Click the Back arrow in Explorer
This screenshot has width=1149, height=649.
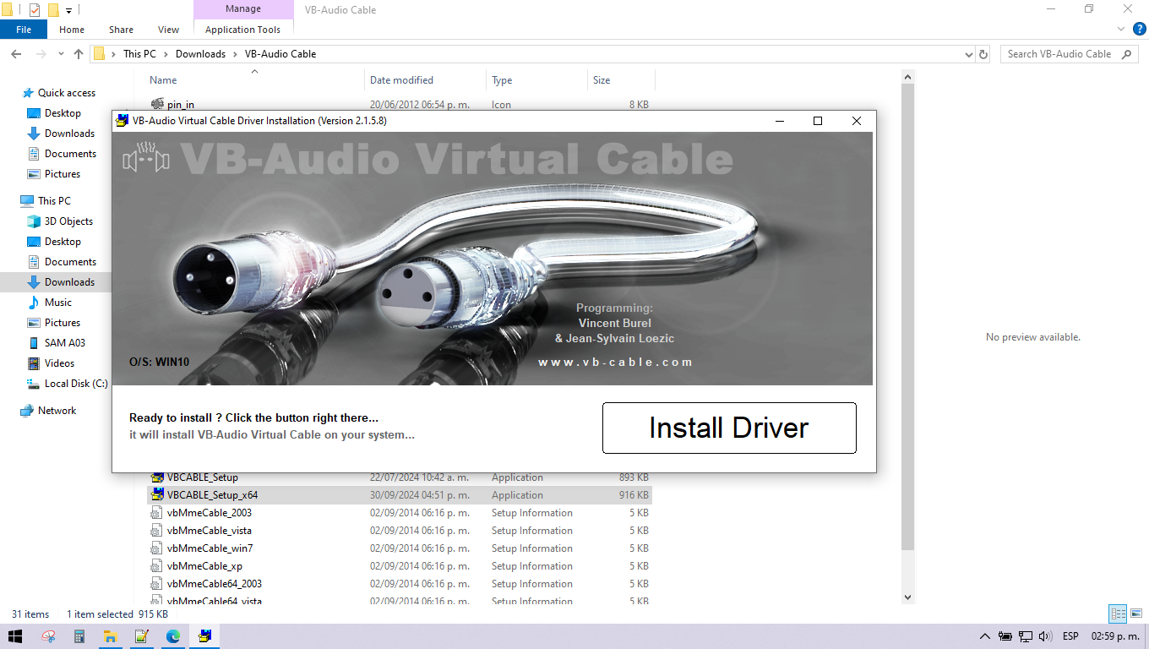(x=15, y=54)
